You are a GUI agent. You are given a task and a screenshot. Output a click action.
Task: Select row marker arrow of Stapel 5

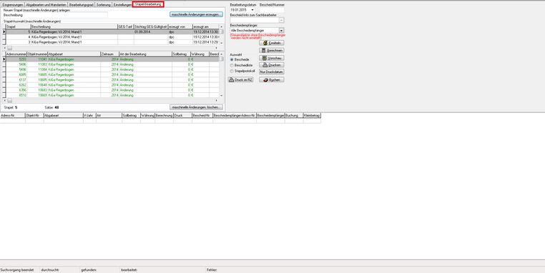4,32
